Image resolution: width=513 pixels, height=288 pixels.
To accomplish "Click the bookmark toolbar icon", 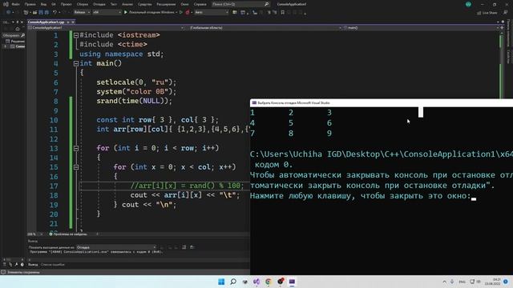I will pyautogui.click(x=283, y=13).
